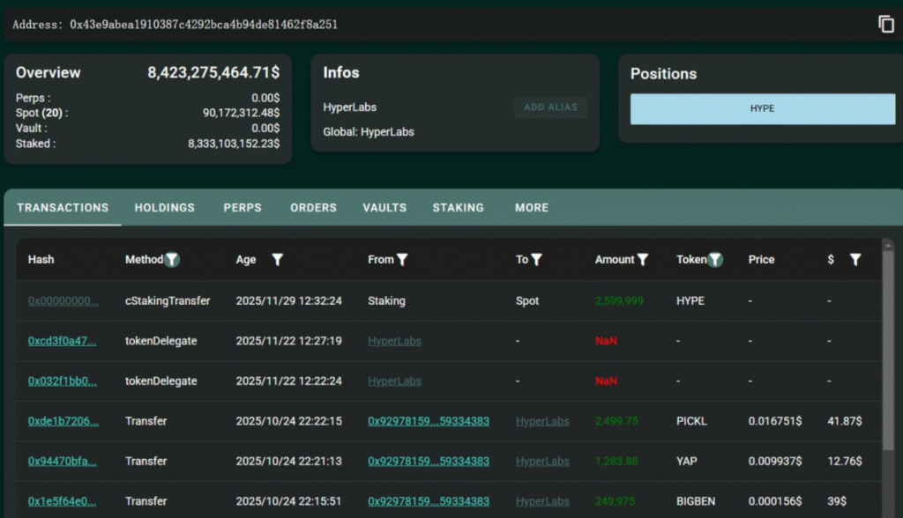Image resolution: width=903 pixels, height=518 pixels.
Task: Switch to the Staking tab
Action: [x=458, y=208]
